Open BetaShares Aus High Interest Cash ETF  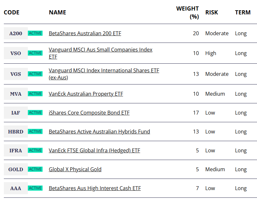tap(95, 188)
